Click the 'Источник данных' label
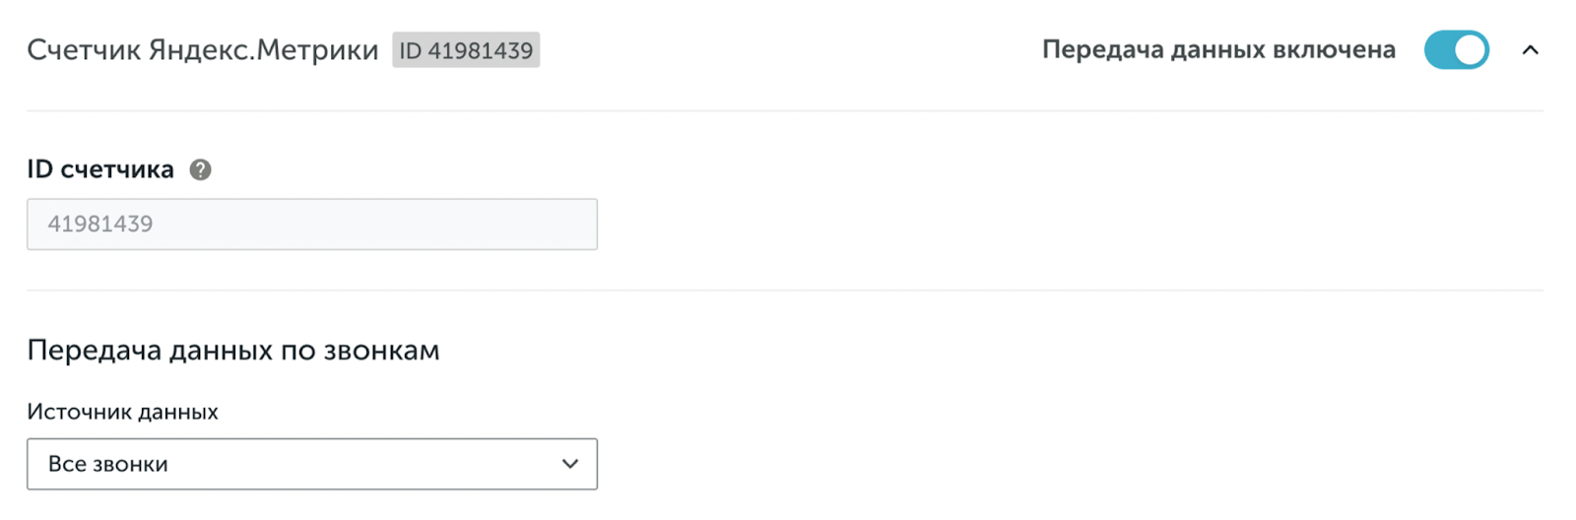Screen dimensions: 1576x520 [x=122, y=412]
